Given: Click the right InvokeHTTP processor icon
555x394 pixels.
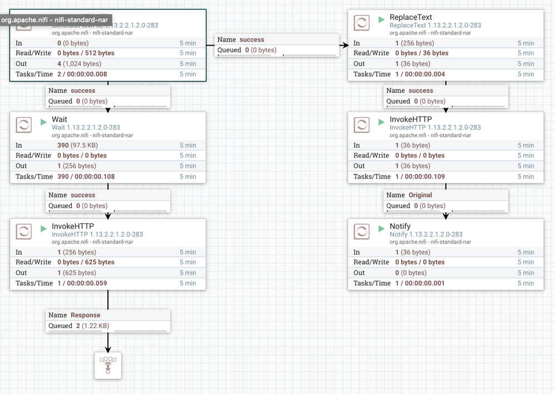Looking at the screenshot, I should [x=362, y=125].
